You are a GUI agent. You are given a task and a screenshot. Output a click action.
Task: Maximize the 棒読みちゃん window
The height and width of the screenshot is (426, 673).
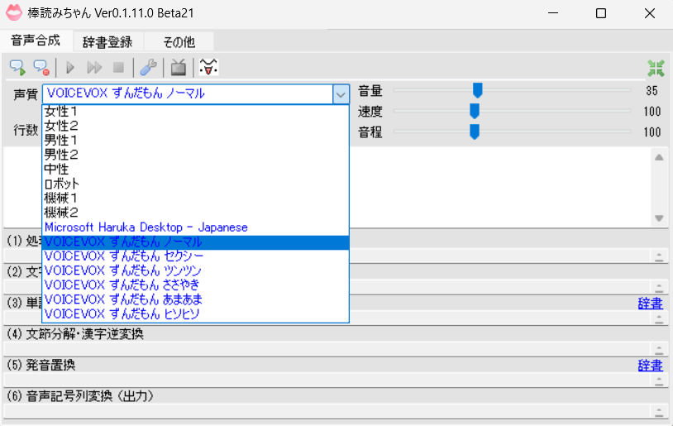tap(601, 13)
